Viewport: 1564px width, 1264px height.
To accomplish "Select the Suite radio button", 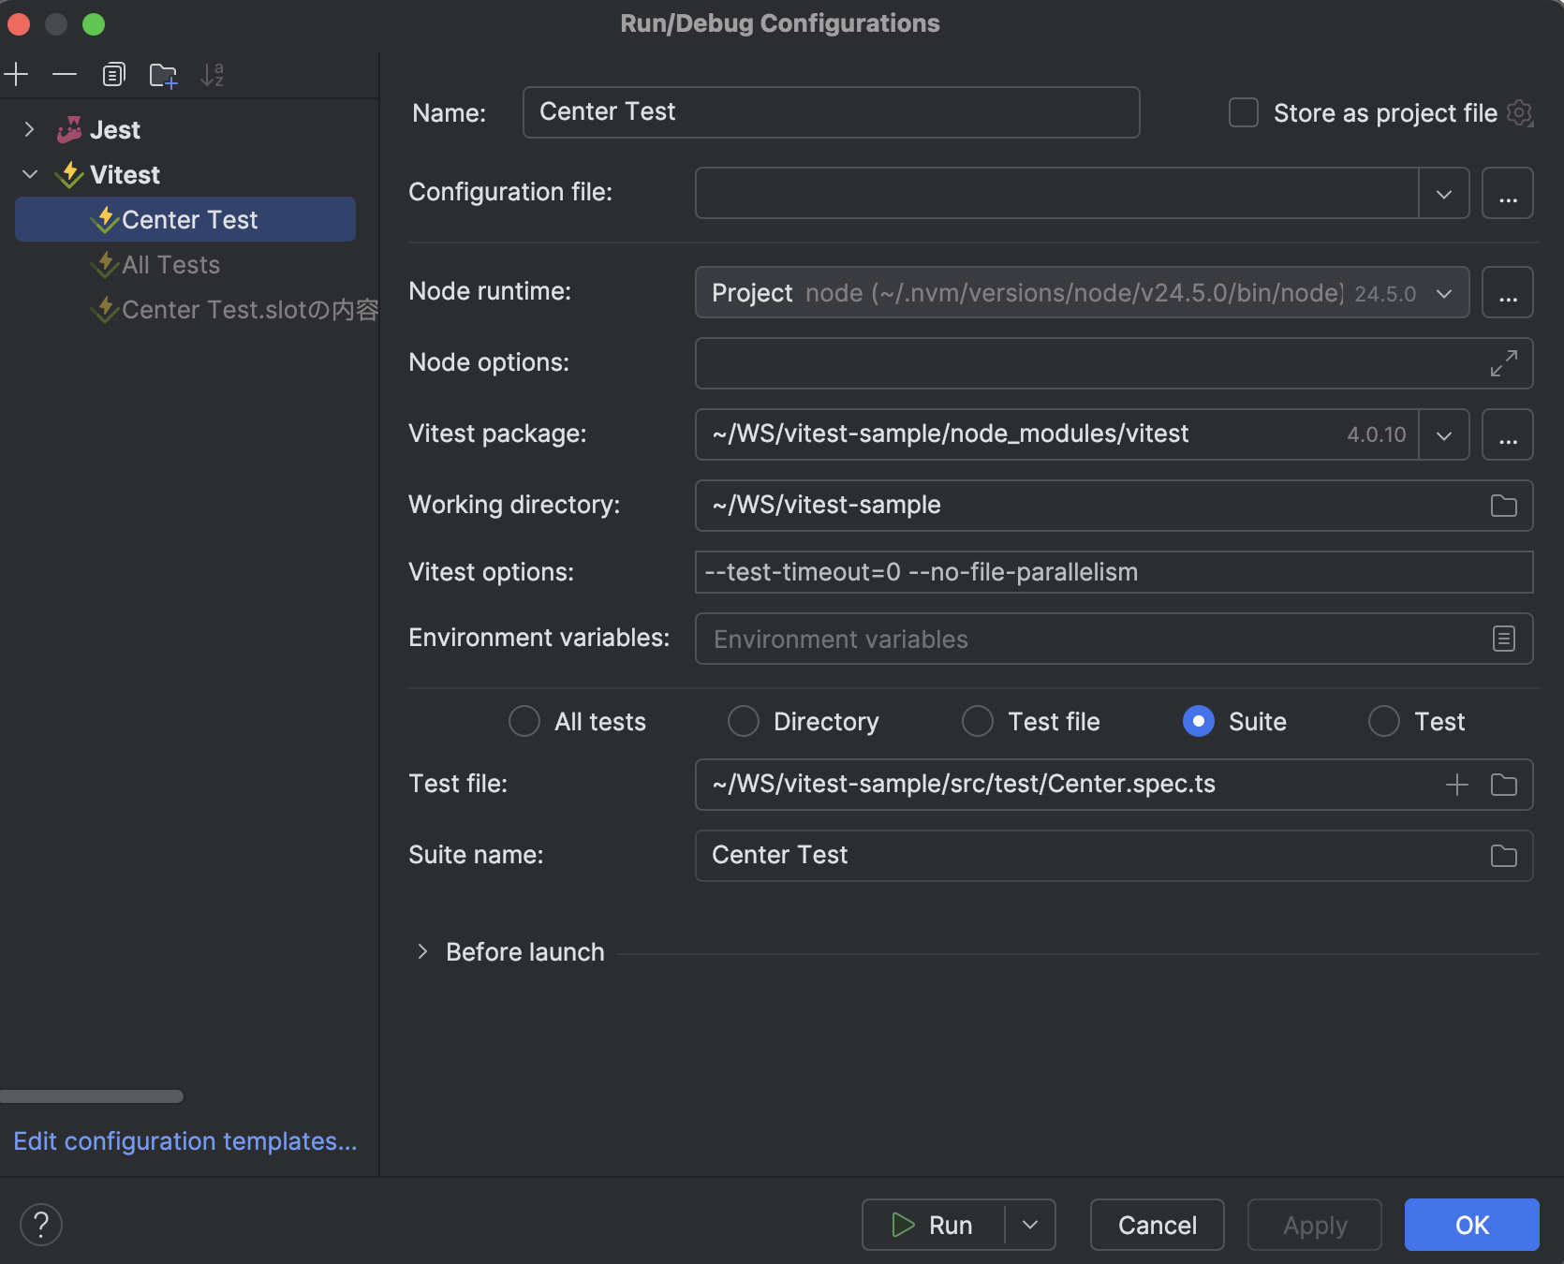I will [1199, 722].
